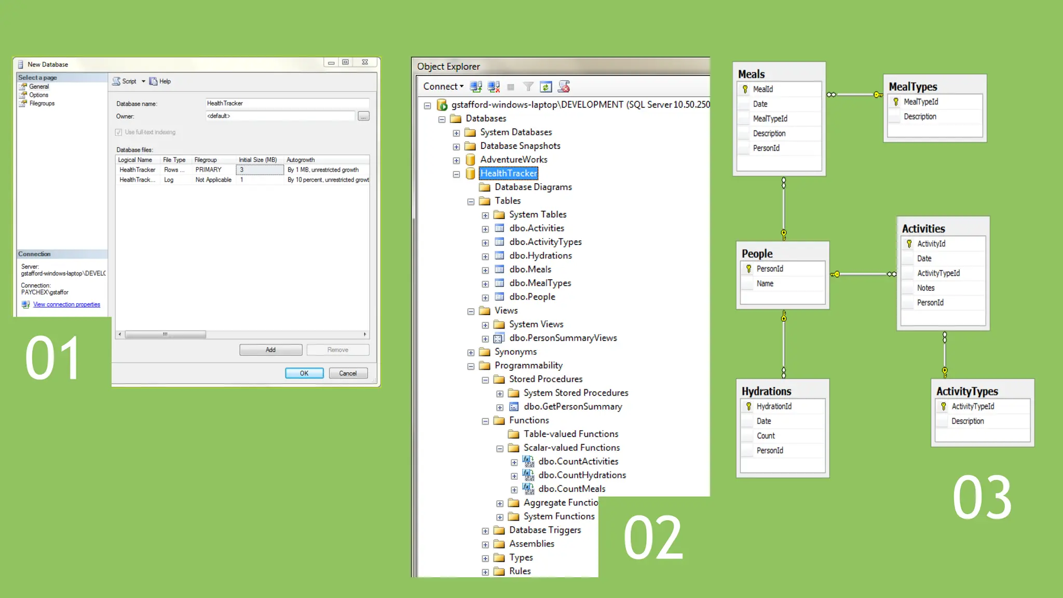Click the Database name input field
The height and width of the screenshot is (598, 1063).
click(287, 103)
